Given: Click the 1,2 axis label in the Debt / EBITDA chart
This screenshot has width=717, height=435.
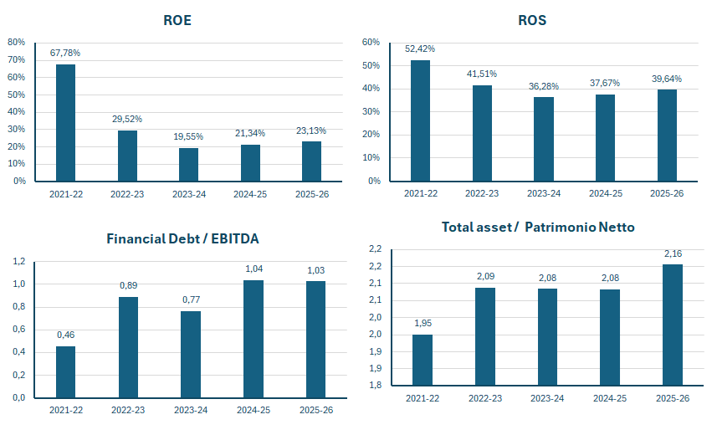Looking at the screenshot, I should (x=19, y=262).
